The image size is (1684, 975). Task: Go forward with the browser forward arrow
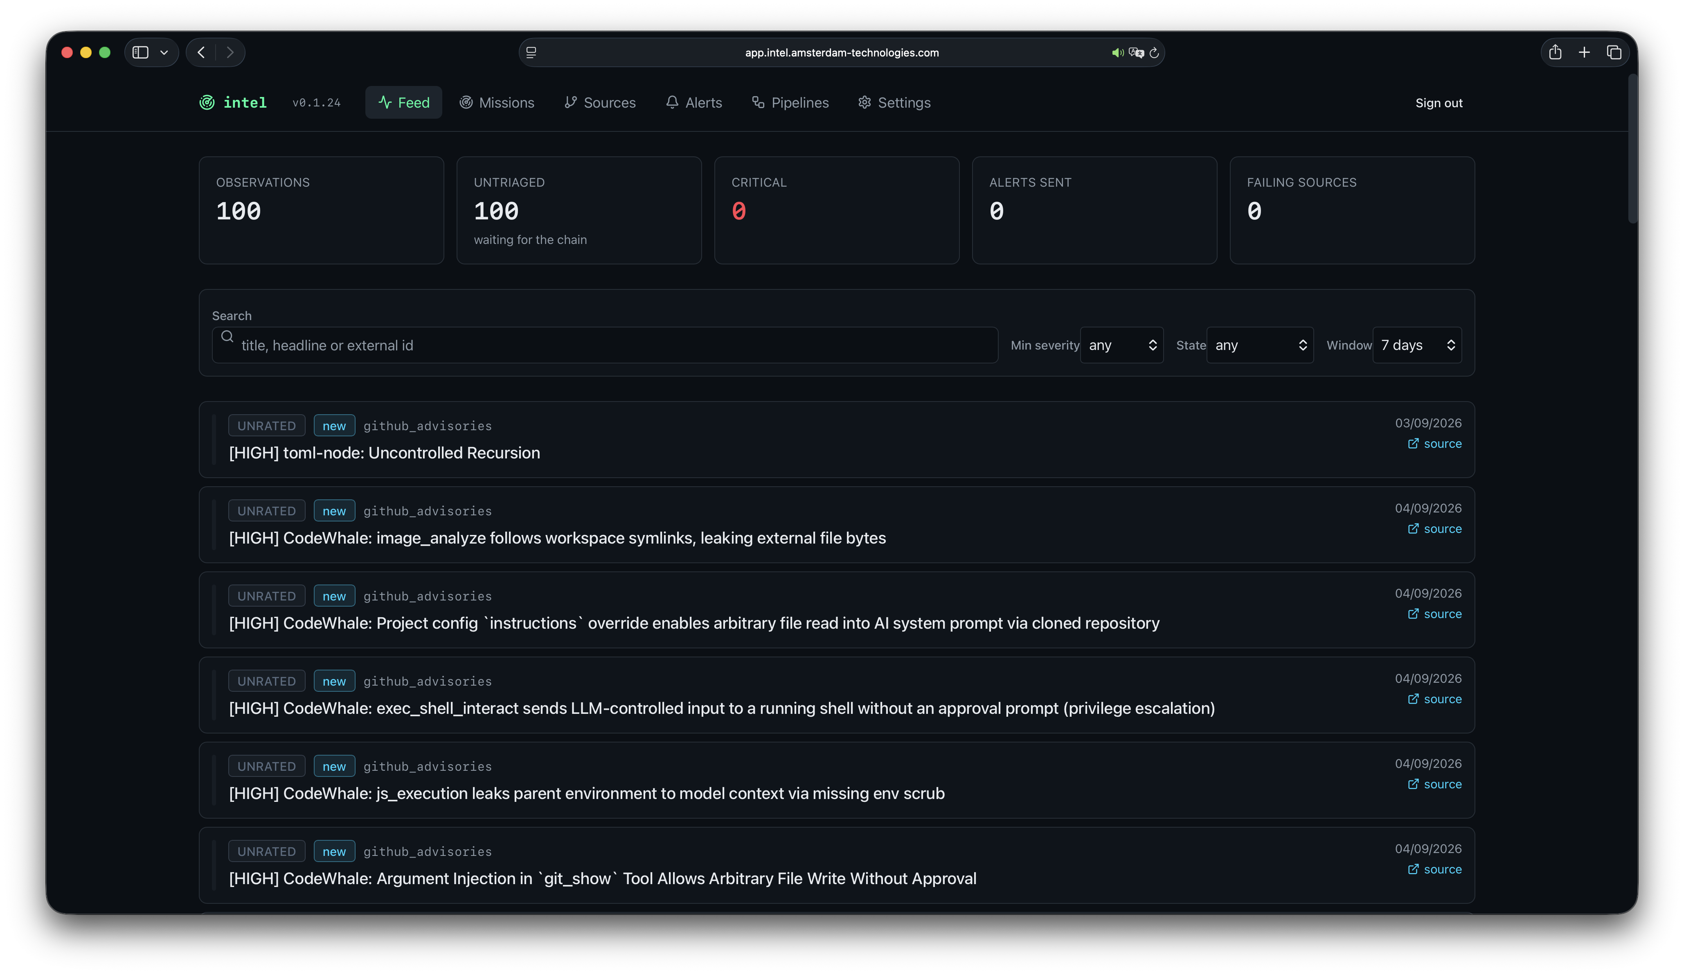coord(230,52)
